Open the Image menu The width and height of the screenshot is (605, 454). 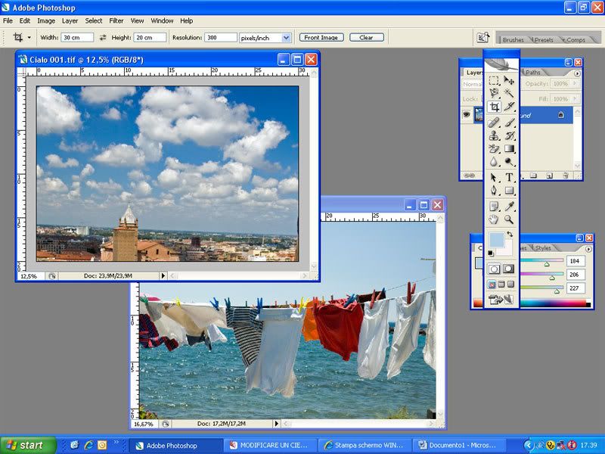46,21
